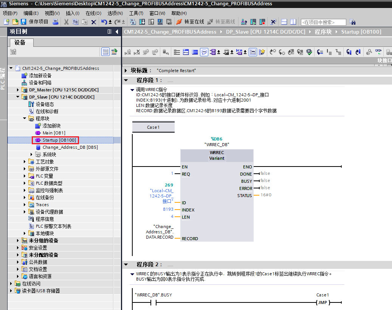
Task: Open project using the folder icon
Action: 15,22
